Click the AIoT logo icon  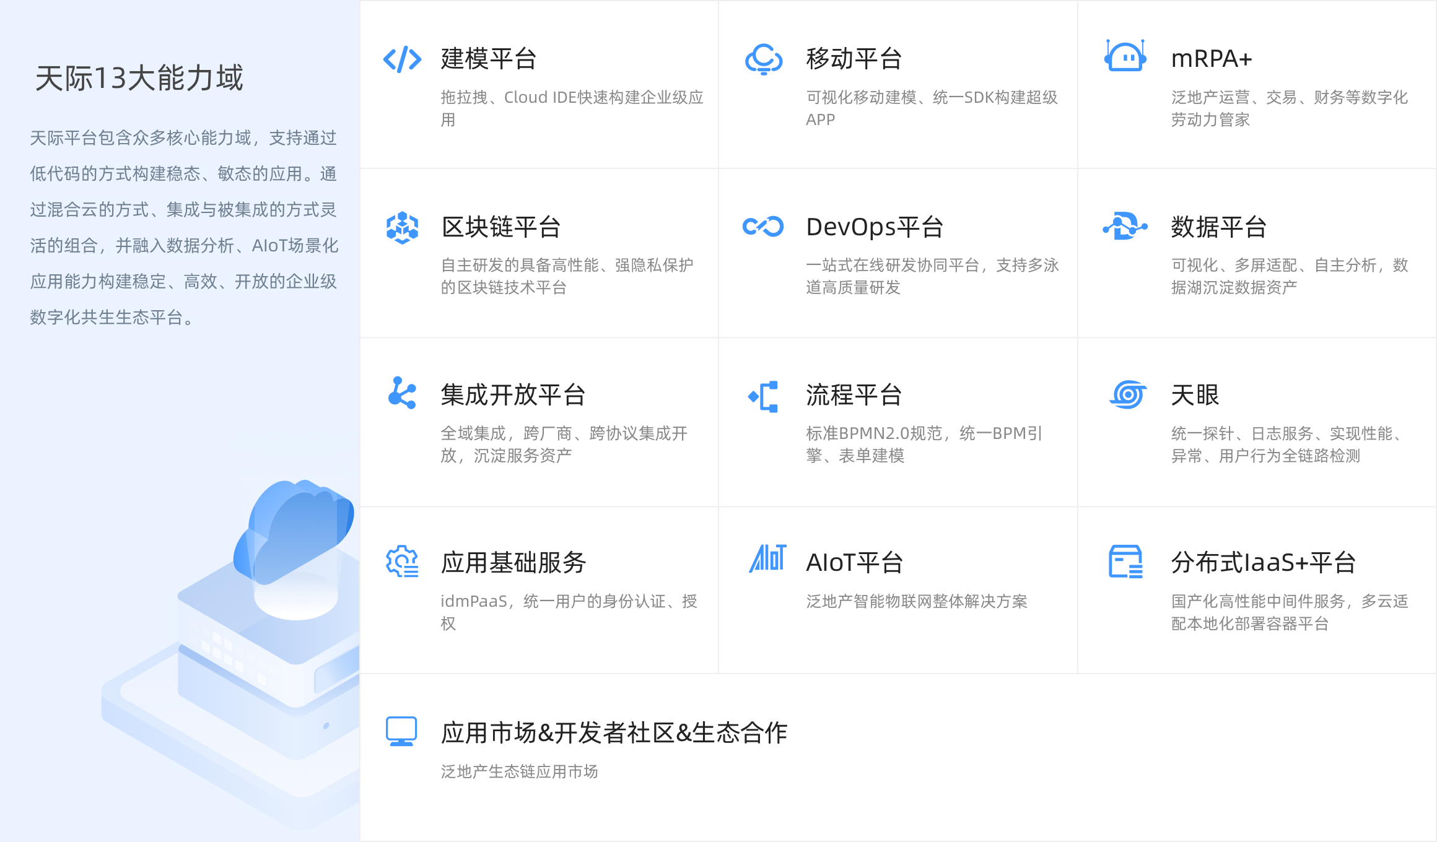tap(767, 558)
